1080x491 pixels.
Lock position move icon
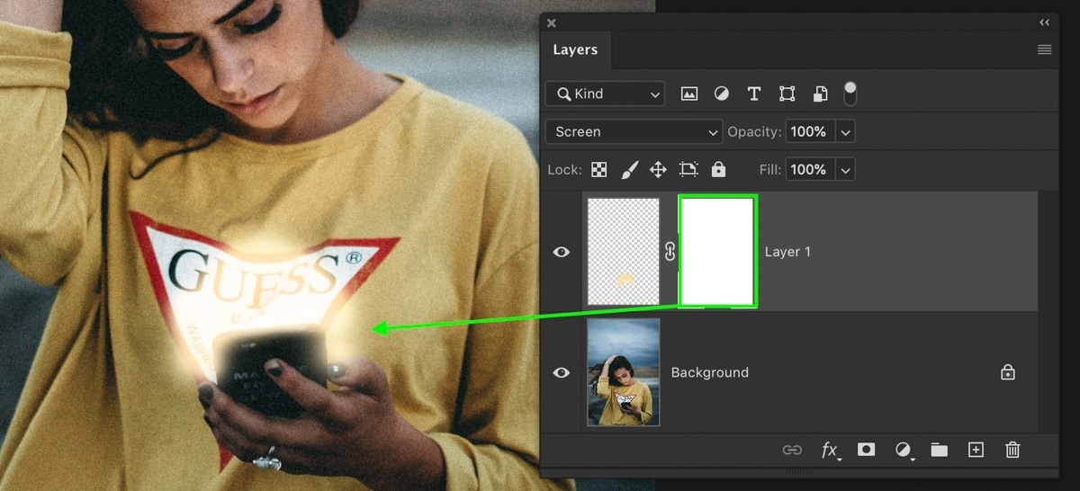click(x=658, y=169)
